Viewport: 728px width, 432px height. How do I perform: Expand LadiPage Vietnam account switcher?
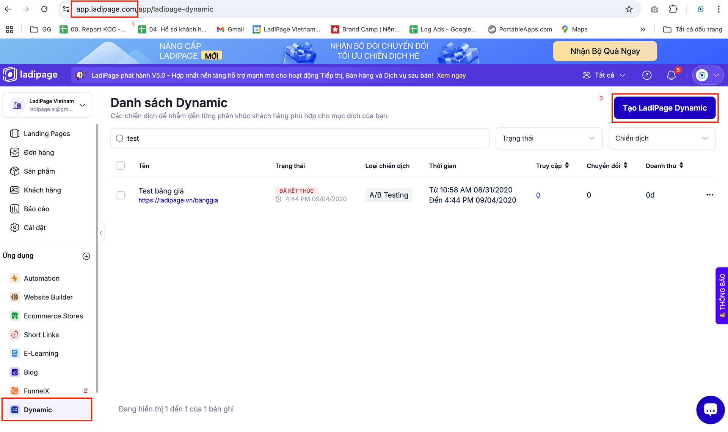point(47,105)
